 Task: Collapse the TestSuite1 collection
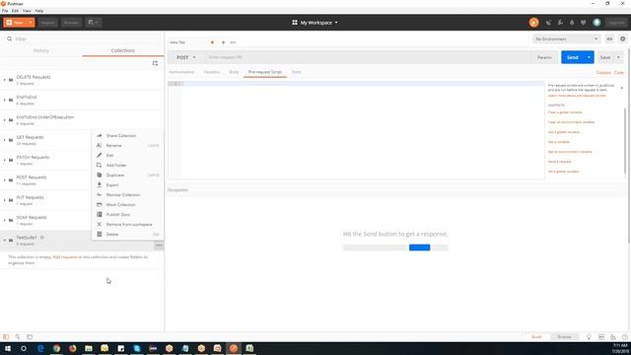coord(4,241)
